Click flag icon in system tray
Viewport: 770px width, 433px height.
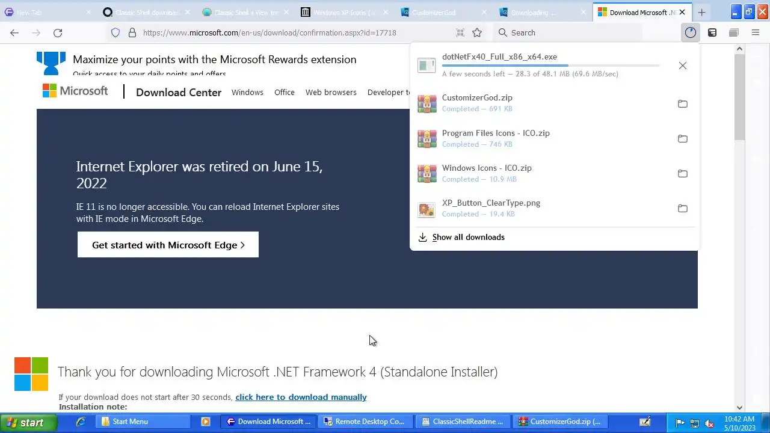[680, 423]
